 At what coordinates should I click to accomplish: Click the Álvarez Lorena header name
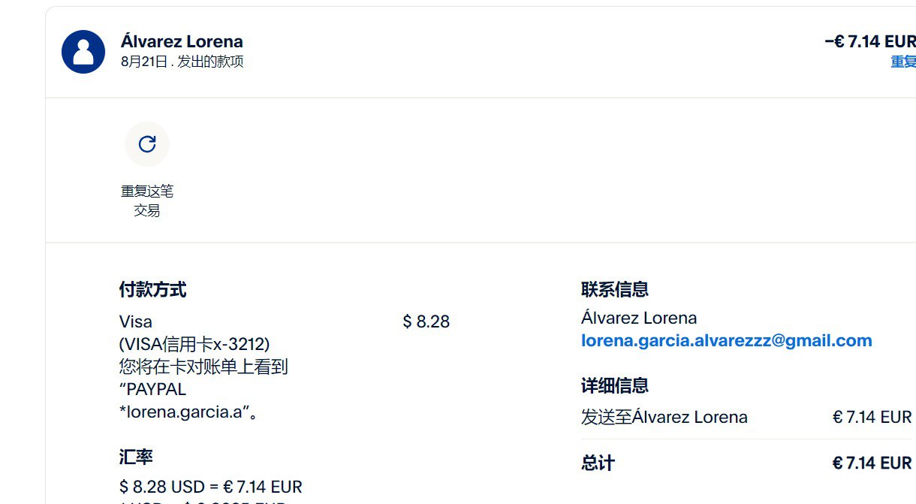pyautogui.click(x=182, y=41)
